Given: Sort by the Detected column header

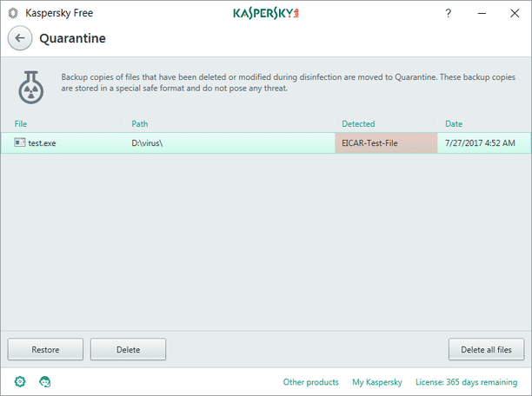Looking at the screenshot, I should [x=358, y=123].
